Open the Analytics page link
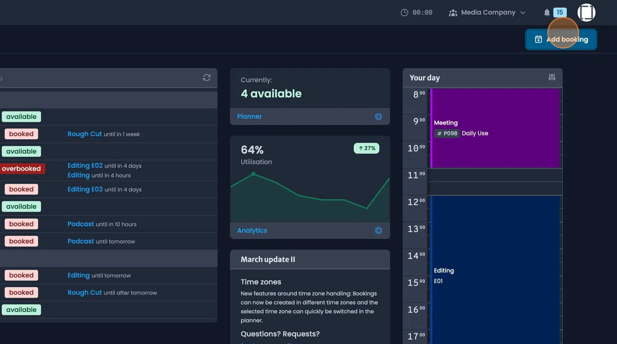This screenshot has width=617, height=344. tap(252, 230)
